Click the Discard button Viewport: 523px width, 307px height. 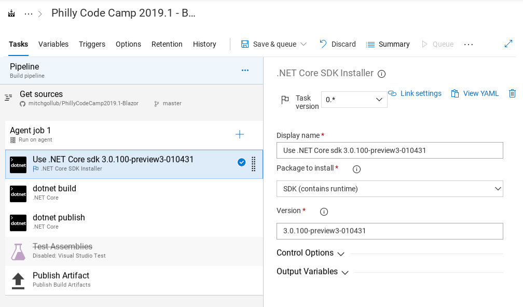point(338,44)
